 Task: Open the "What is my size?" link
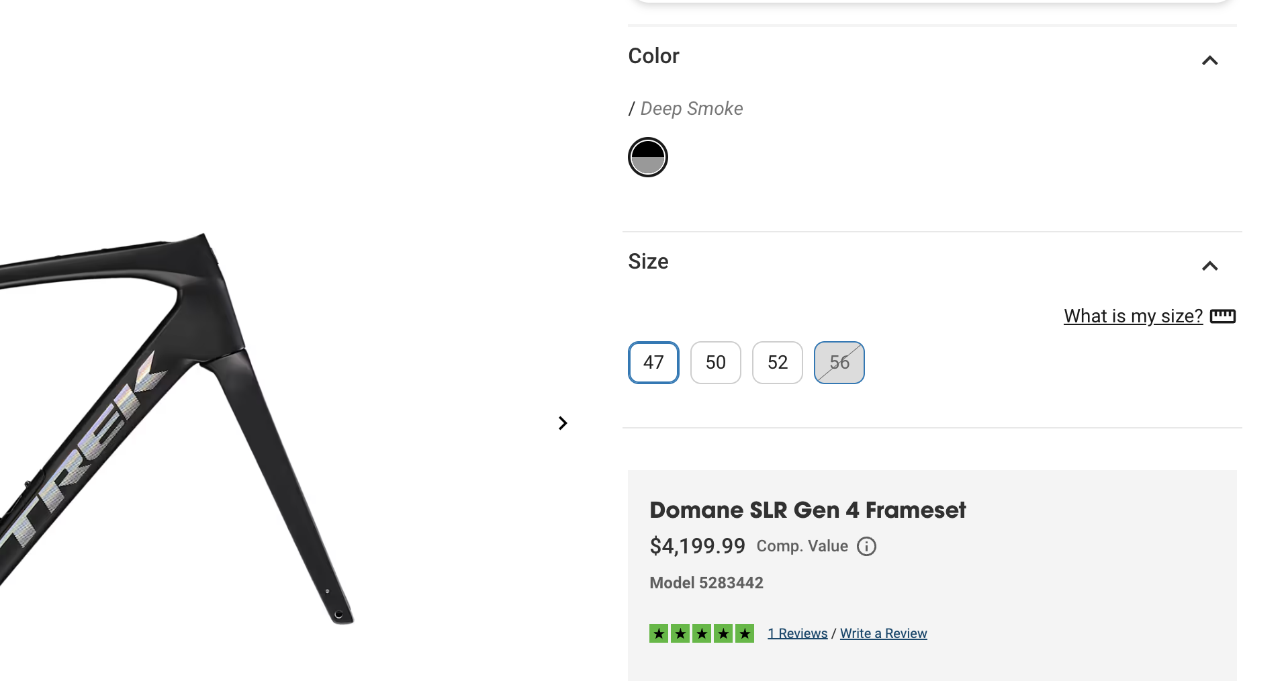pos(1133,316)
